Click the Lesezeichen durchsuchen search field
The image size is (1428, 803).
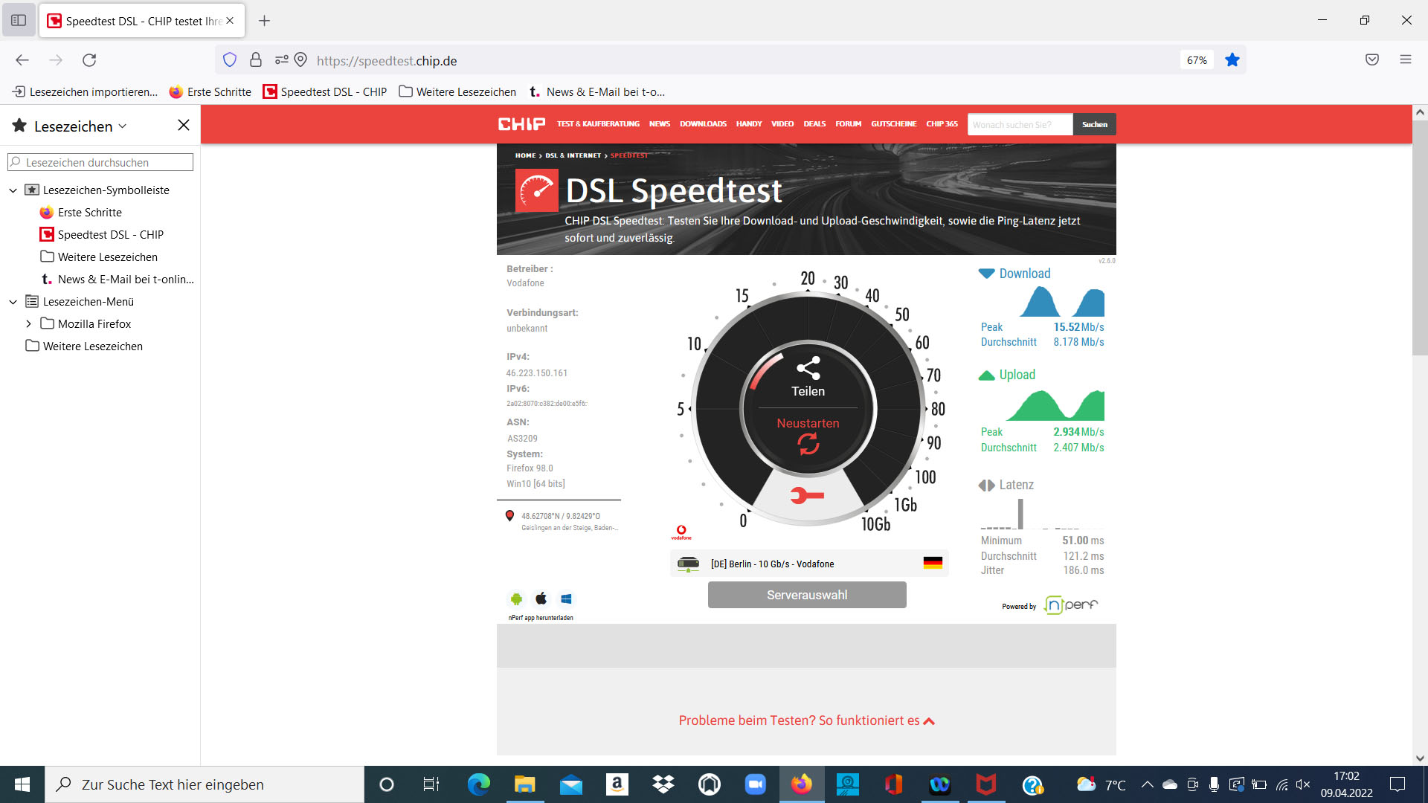click(x=100, y=162)
